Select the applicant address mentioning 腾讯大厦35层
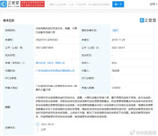 (x=56, y=88)
